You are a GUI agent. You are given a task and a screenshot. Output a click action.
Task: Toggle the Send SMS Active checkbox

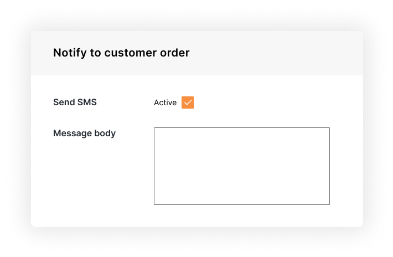pos(188,102)
